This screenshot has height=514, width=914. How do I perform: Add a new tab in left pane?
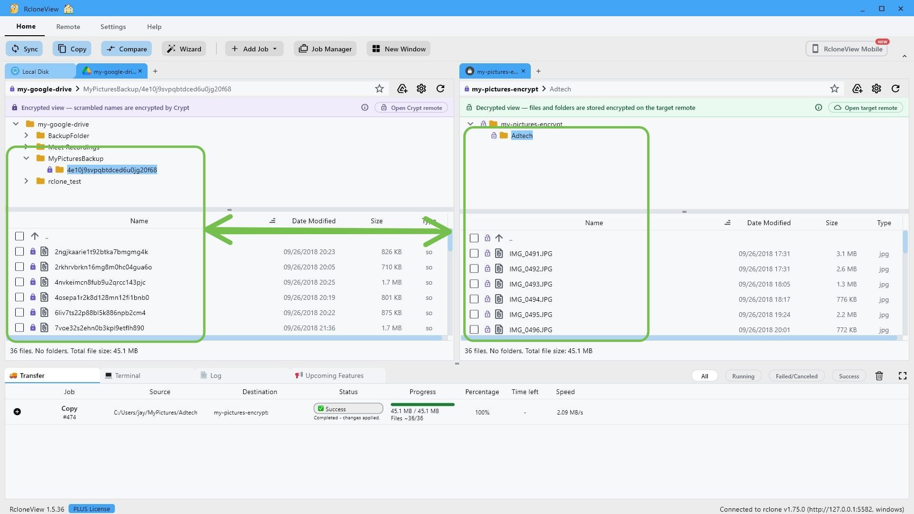(x=155, y=71)
